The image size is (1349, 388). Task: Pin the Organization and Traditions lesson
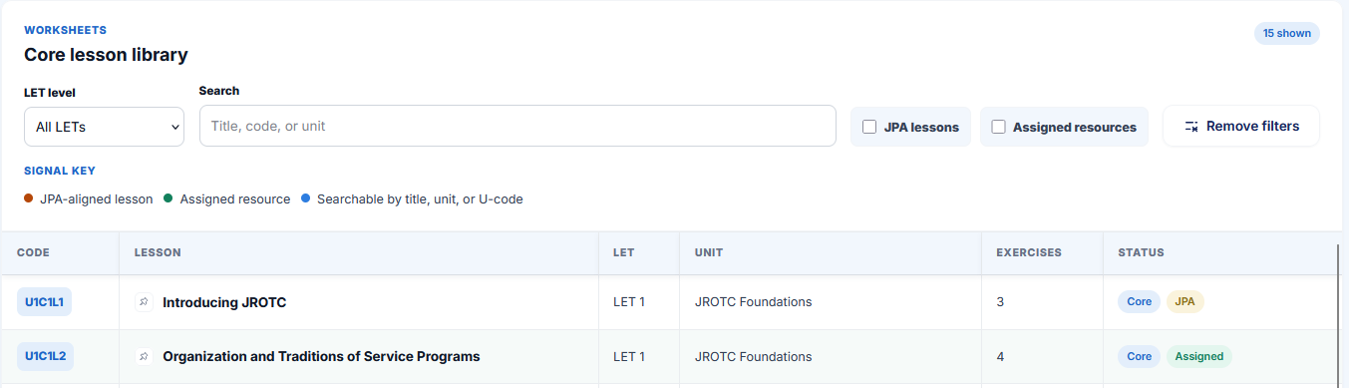point(144,356)
